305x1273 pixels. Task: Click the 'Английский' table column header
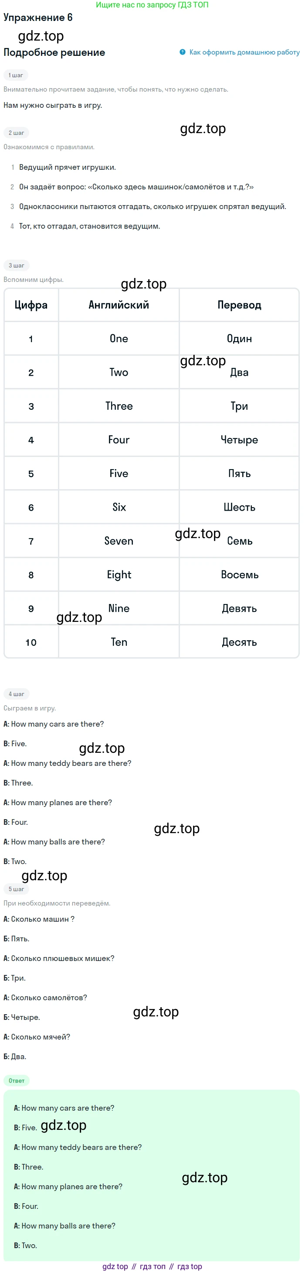[x=119, y=305]
